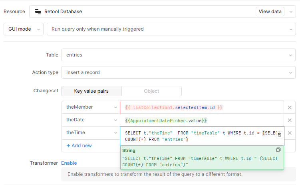The width and height of the screenshot is (300, 185).
Task: Switch changeset to Object tab
Action: pos(151,91)
